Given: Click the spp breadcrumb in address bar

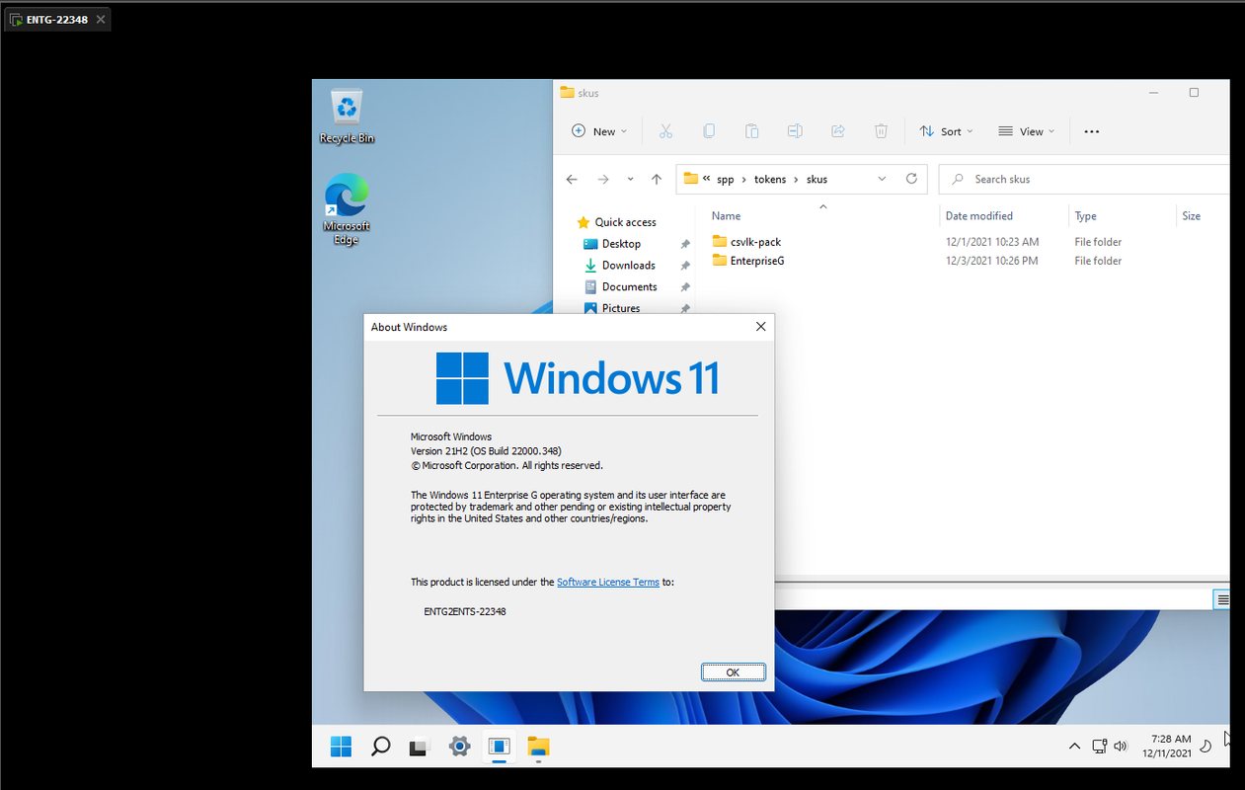Looking at the screenshot, I should (x=726, y=180).
